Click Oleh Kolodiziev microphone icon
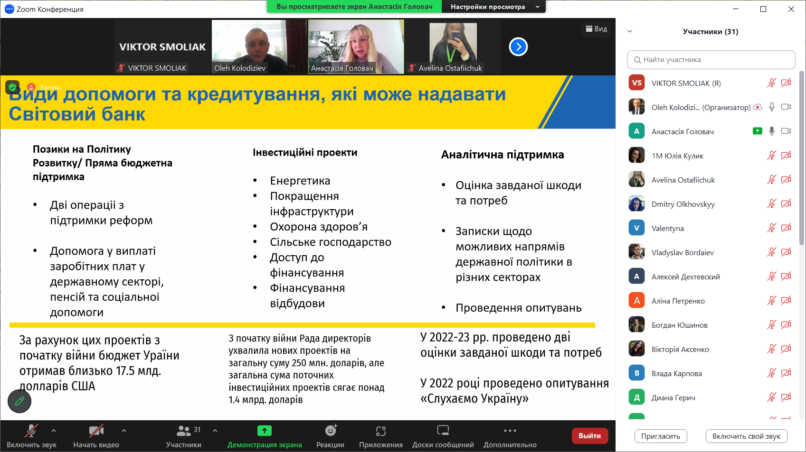 click(x=772, y=107)
